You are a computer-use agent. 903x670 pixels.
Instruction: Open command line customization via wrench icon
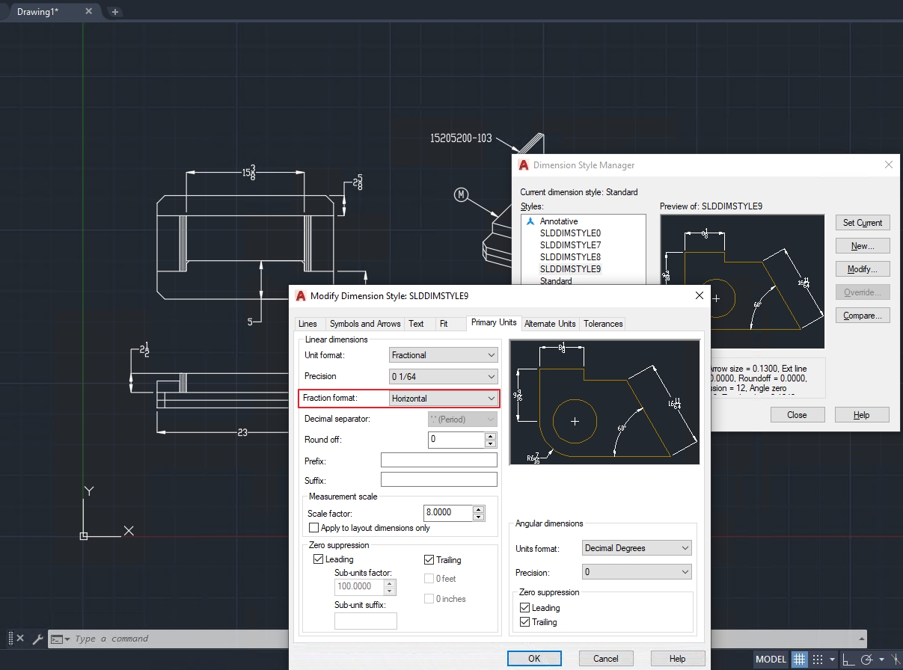(x=37, y=639)
